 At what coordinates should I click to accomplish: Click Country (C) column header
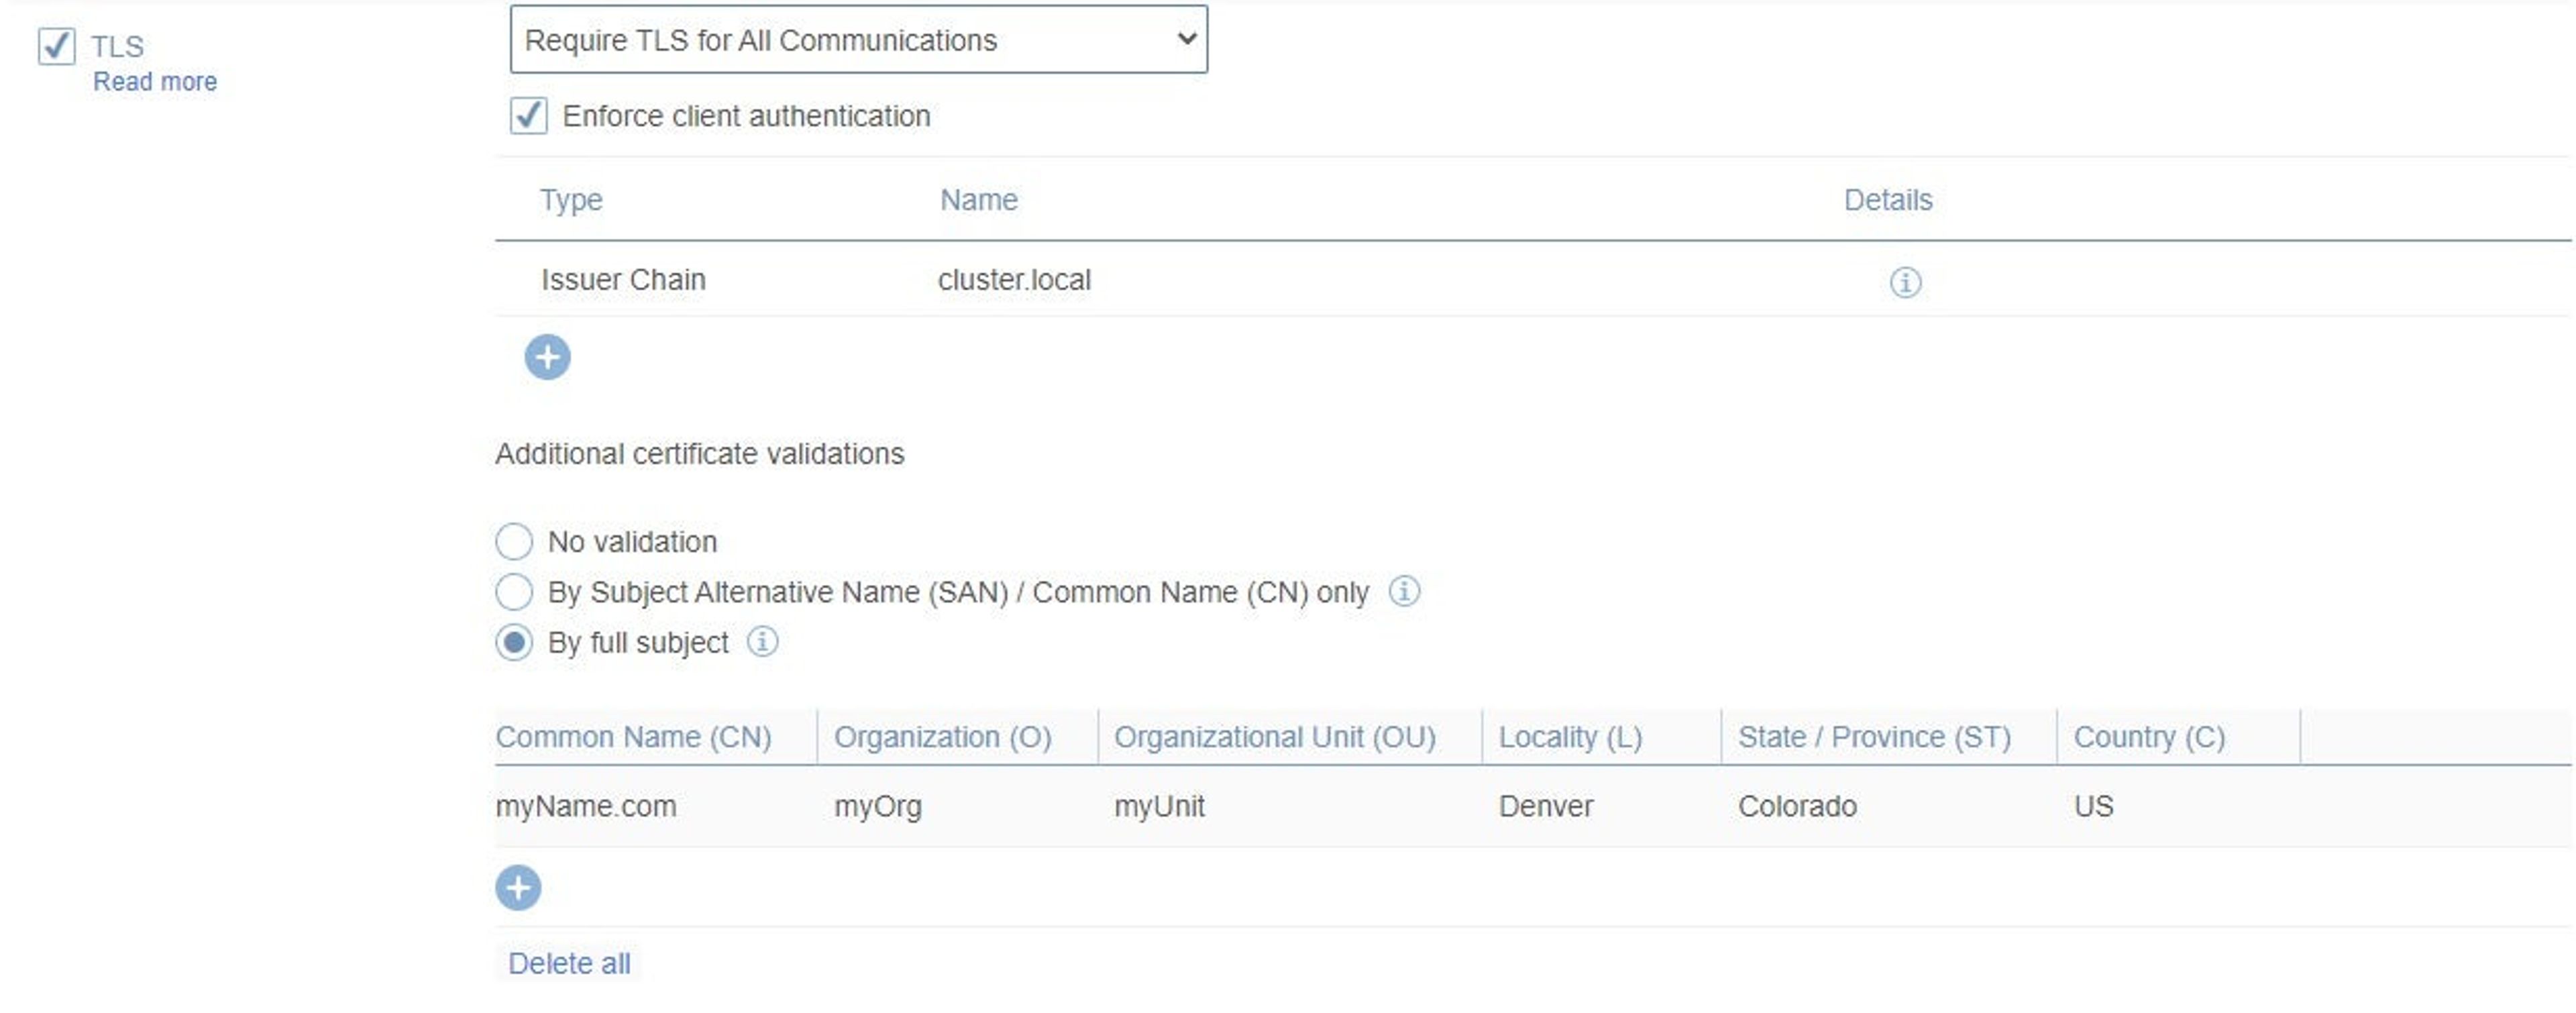point(2148,737)
